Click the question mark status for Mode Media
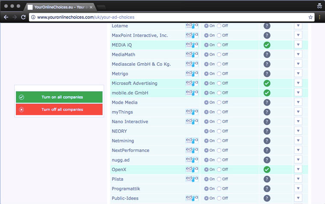This screenshot has height=204, width=325. pos(267,102)
